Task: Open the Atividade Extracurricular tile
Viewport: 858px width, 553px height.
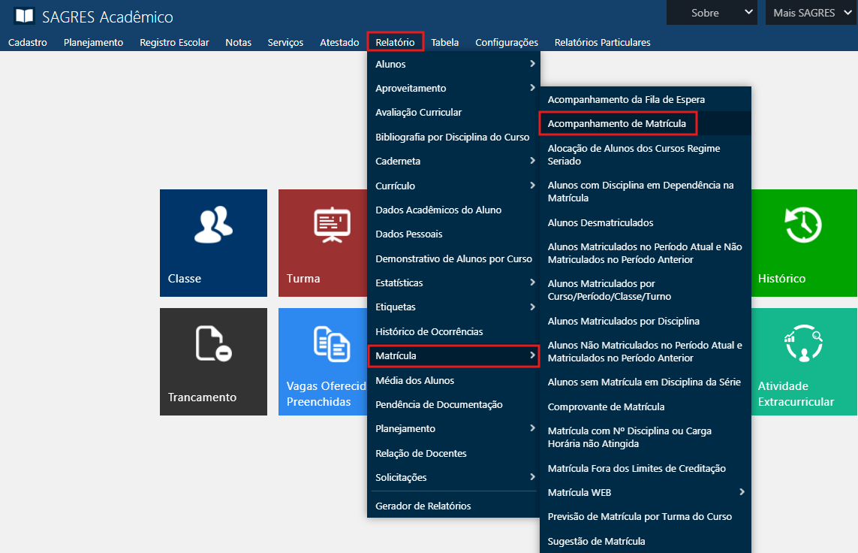Action: (802, 361)
